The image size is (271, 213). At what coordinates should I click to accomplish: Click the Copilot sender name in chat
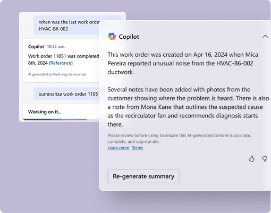[36, 47]
